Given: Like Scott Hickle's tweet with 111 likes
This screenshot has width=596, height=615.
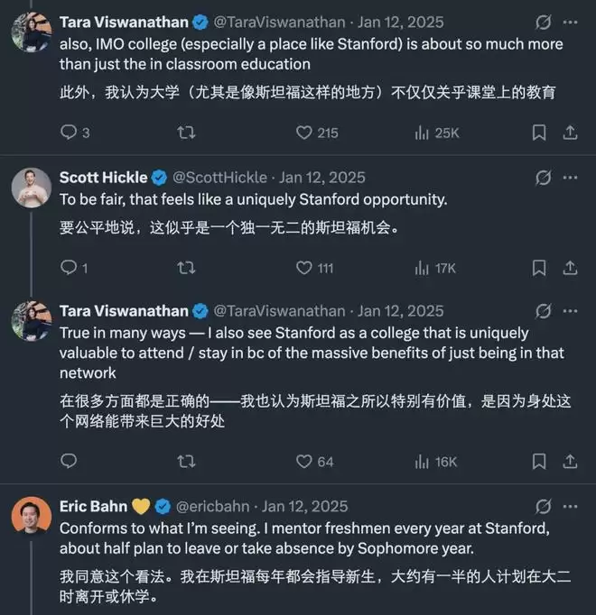Looking at the screenshot, I should point(304,268).
